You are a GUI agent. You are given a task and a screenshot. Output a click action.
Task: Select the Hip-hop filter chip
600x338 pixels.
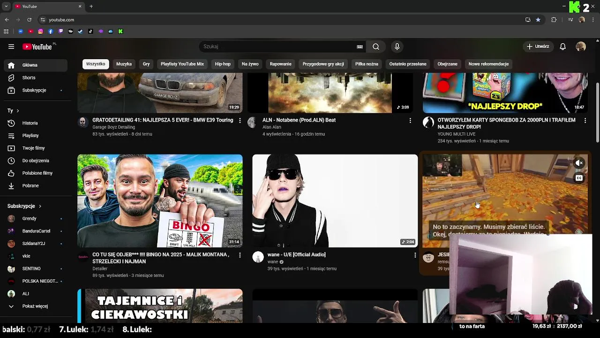(x=223, y=64)
